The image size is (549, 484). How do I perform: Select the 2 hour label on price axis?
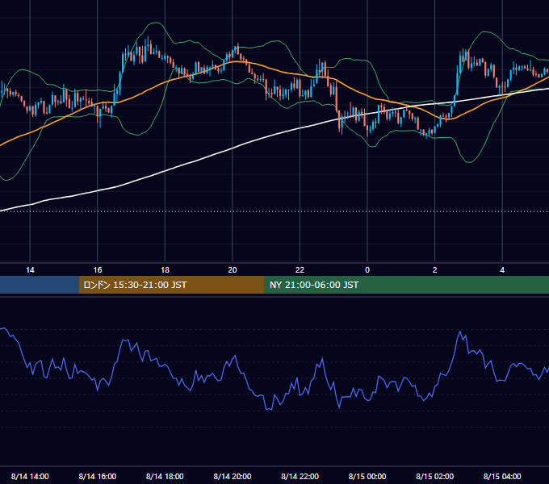tap(435, 270)
